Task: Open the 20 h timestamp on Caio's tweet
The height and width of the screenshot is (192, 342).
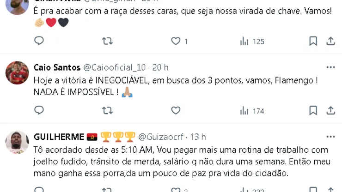Action: (x=160, y=67)
